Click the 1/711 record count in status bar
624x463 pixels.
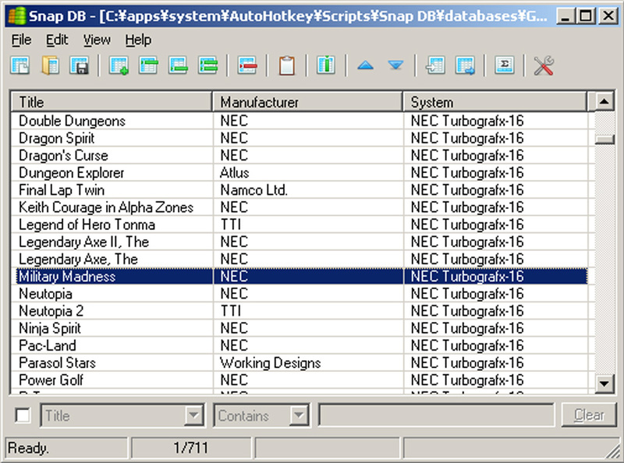190,448
